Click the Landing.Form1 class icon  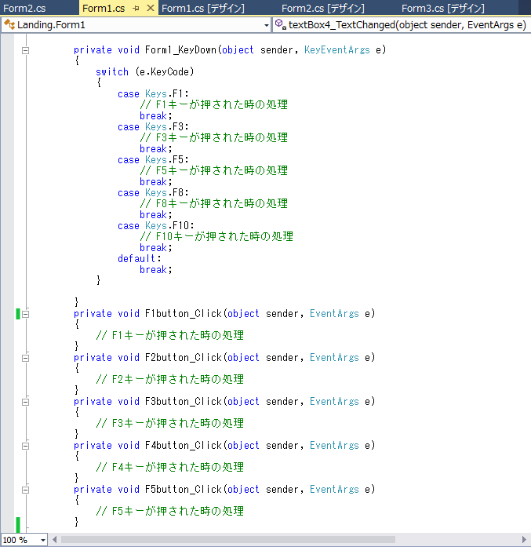(9, 25)
